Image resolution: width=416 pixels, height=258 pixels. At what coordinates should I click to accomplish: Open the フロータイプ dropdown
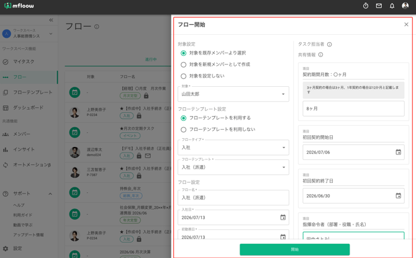(233, 148)
